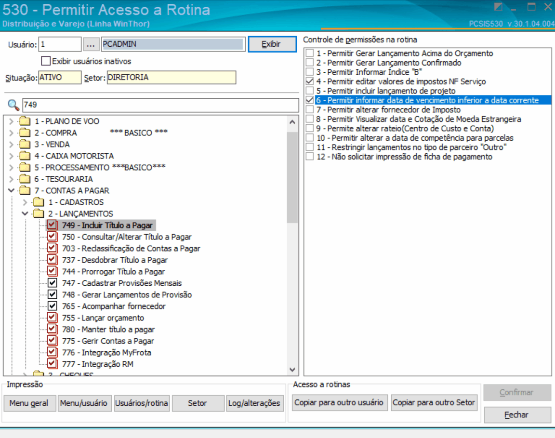
Task: Expand the 2 - COMPRA node
Action: [12, 133]
